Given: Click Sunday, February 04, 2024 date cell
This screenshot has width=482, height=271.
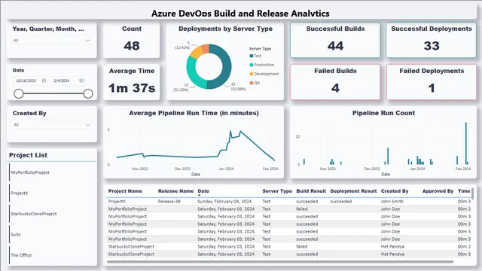Looking at the screenshot, I should click(x=224, y=201).
